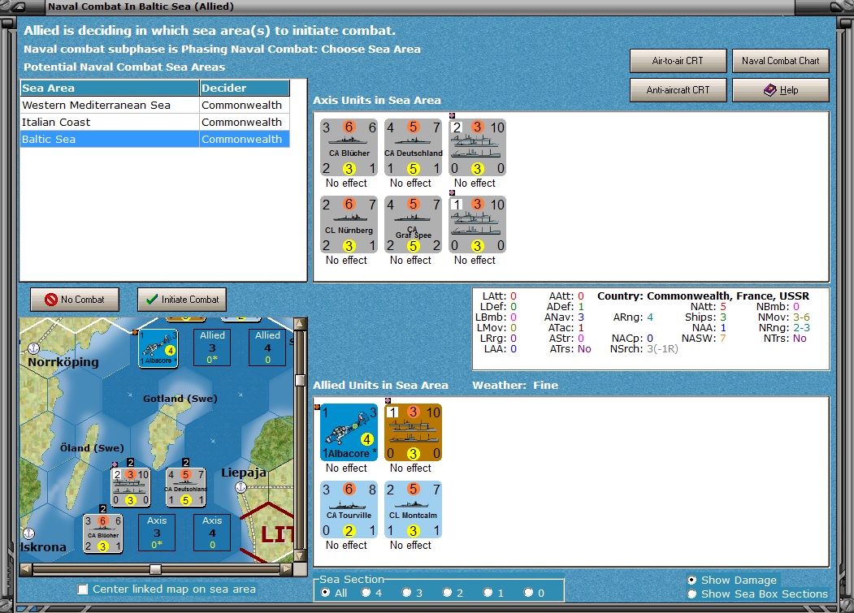Select Sea Section 0 radio button
854x613 pixels.
tap(528, 593)
